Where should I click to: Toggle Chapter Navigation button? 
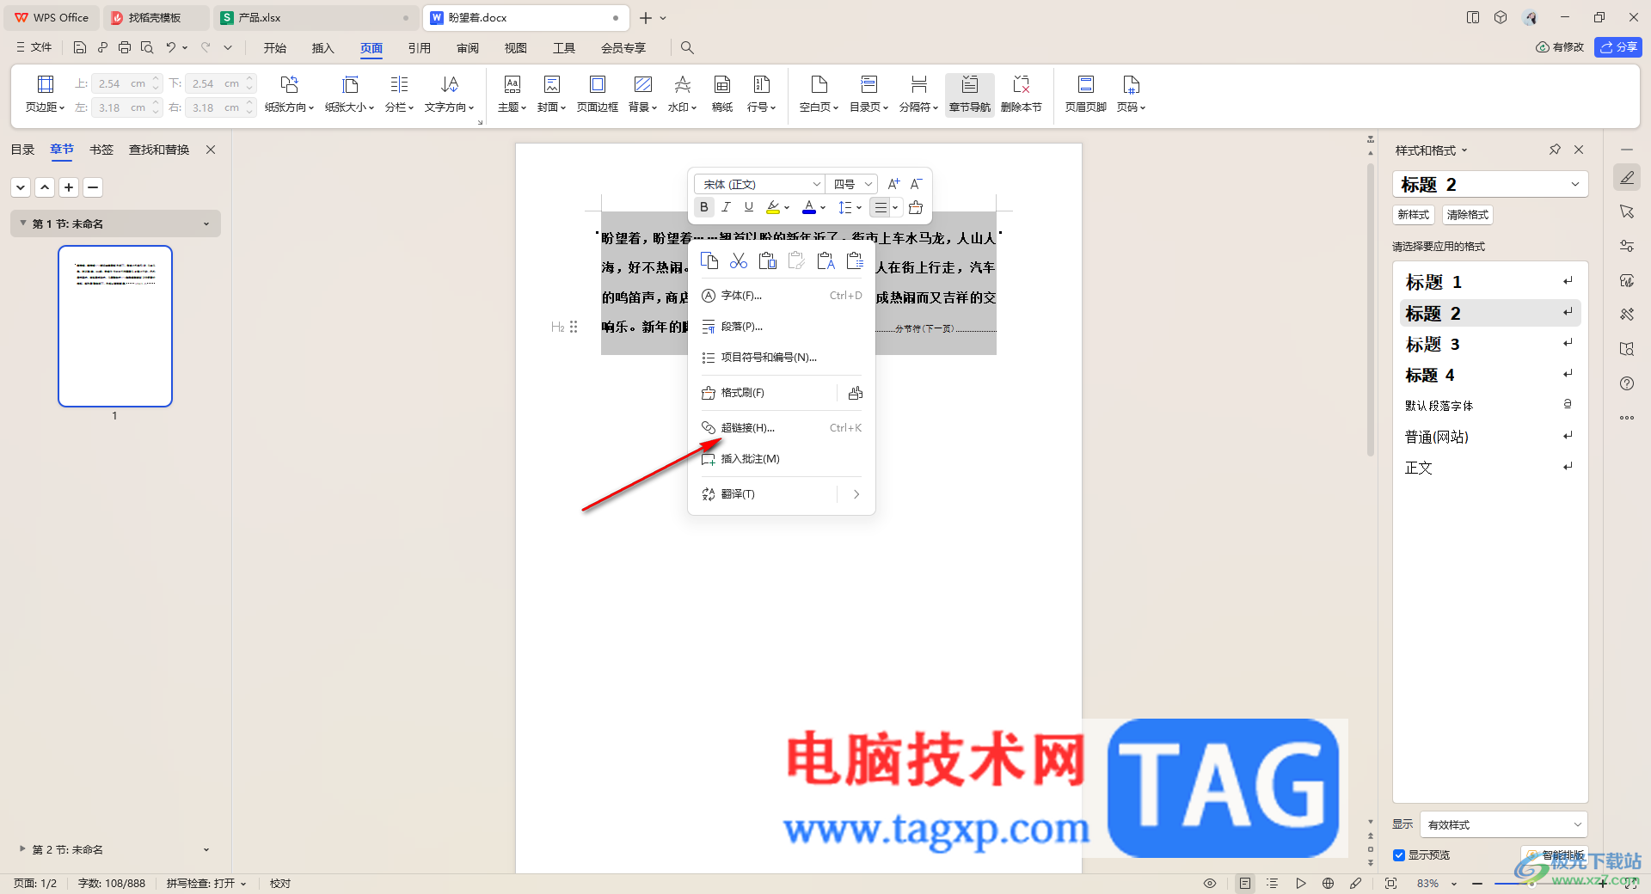pyautogui.click(x=969, y=95)
